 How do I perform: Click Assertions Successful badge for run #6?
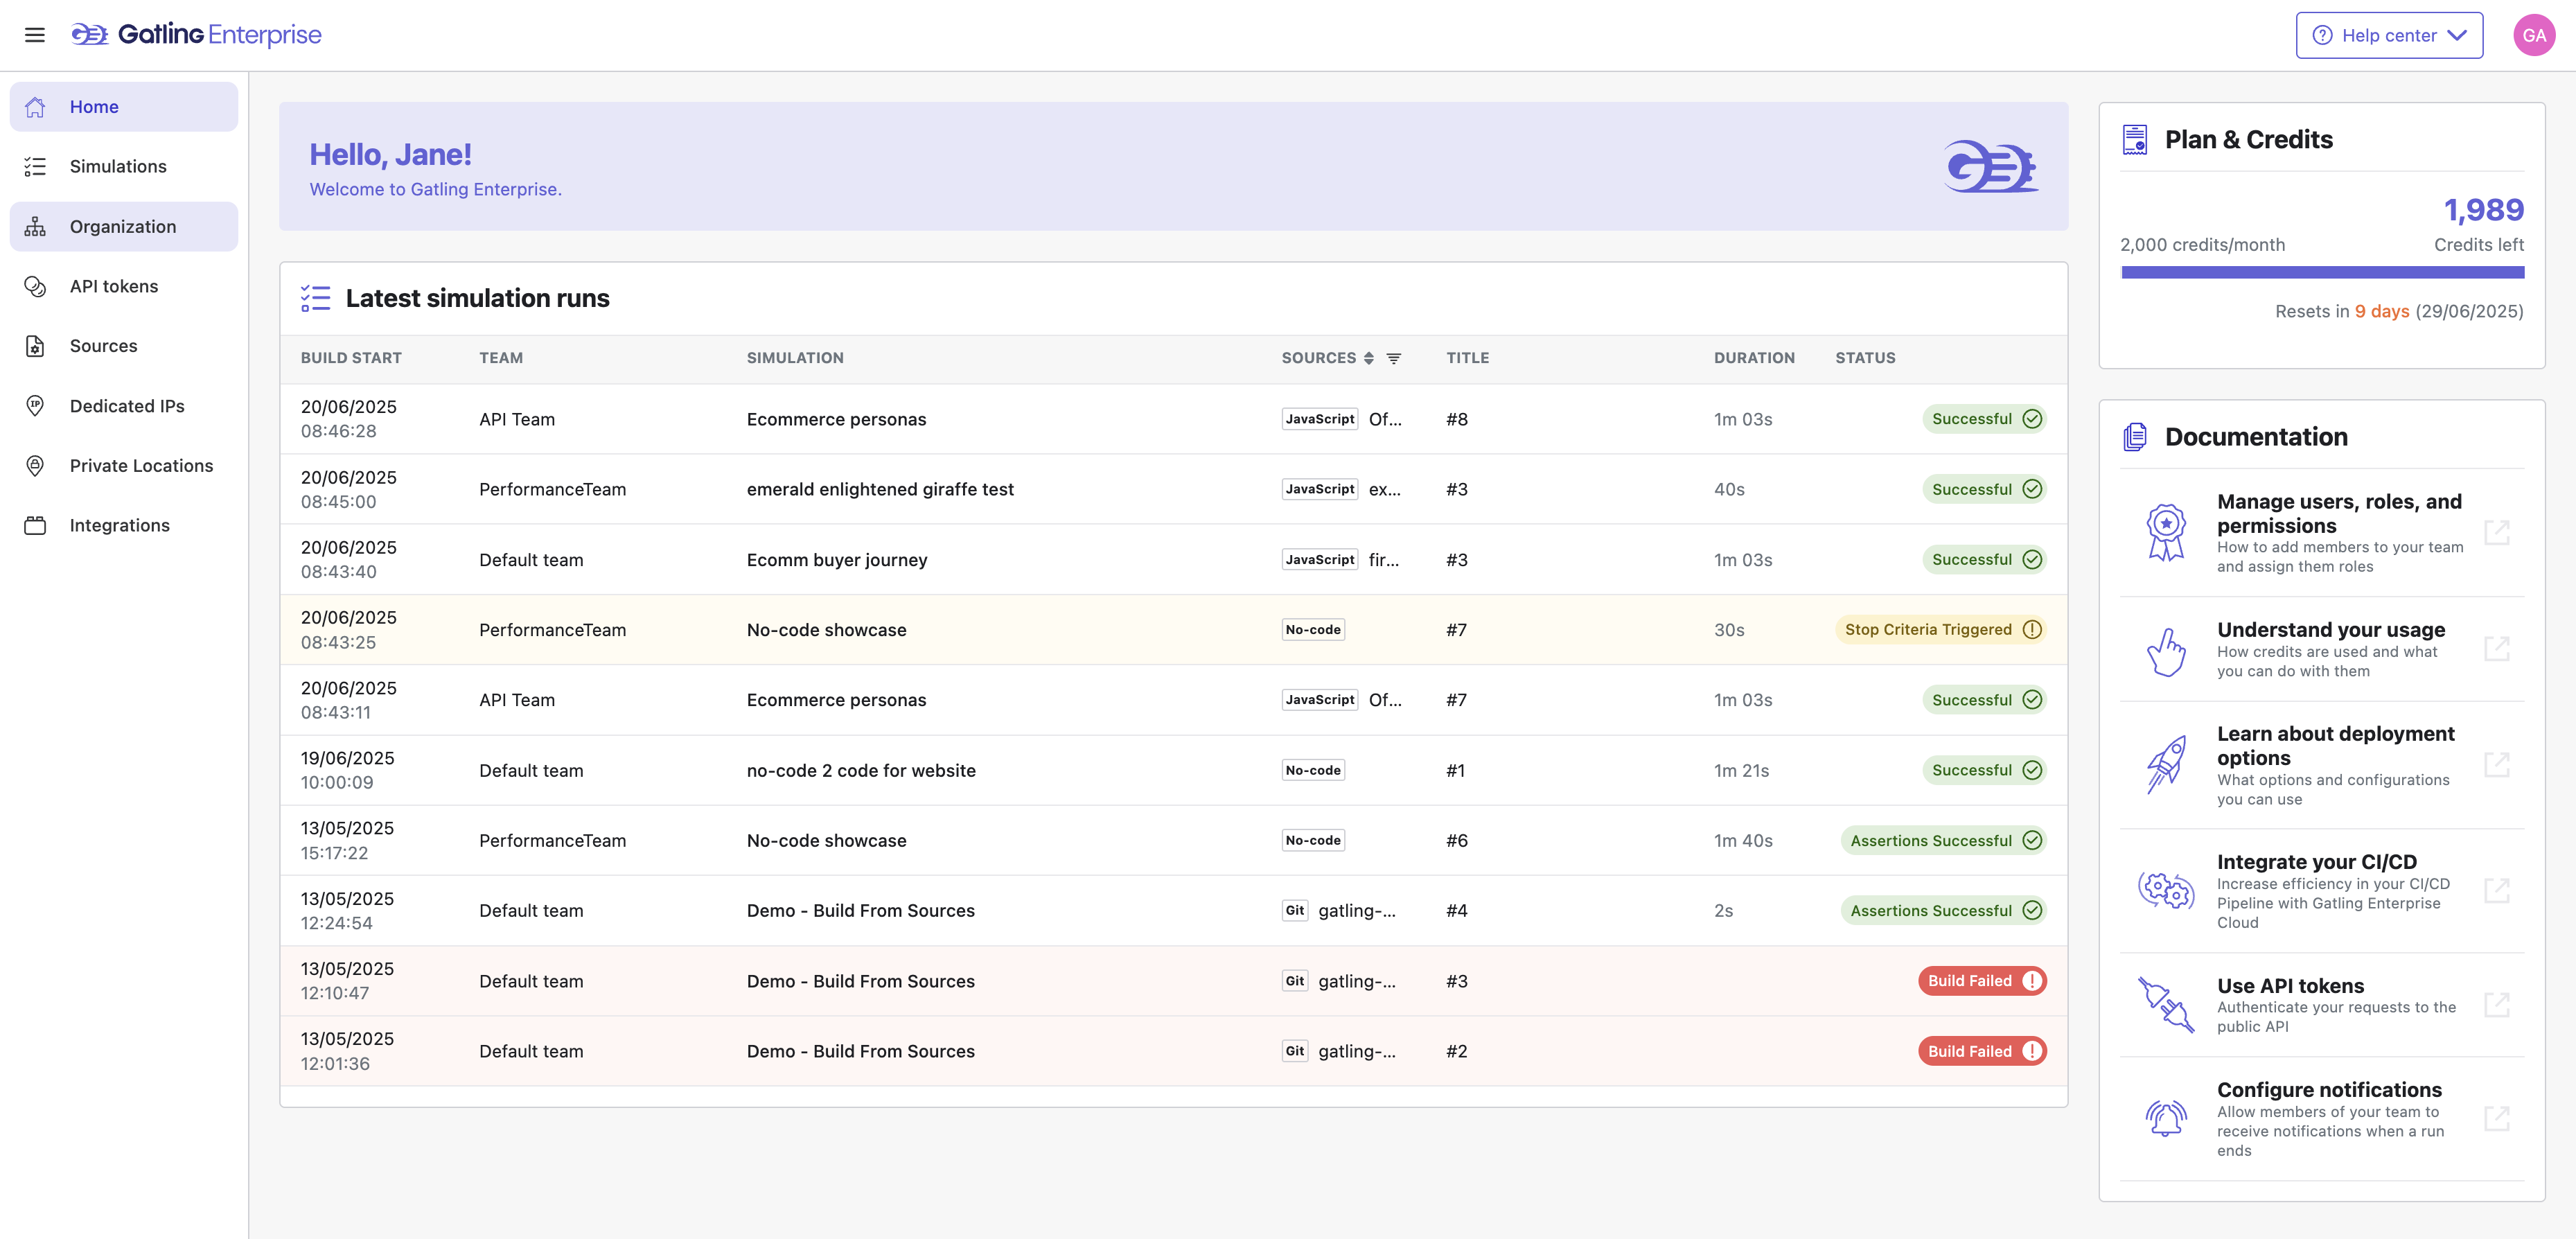[1943, 841]
